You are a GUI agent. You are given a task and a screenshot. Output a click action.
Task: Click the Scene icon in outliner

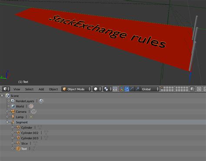click(7, 96)
